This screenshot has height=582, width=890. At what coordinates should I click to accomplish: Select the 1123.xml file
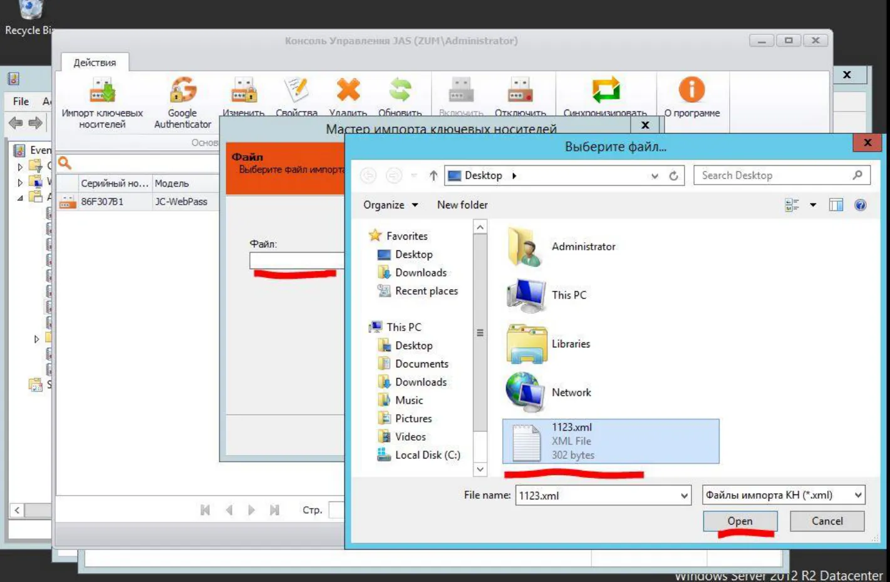click(x=611, y=441)
